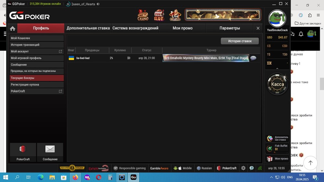This screenshot has width=324, height=182.
Task: Open the Касса cashier chip
Action: [x=277, y=84]
